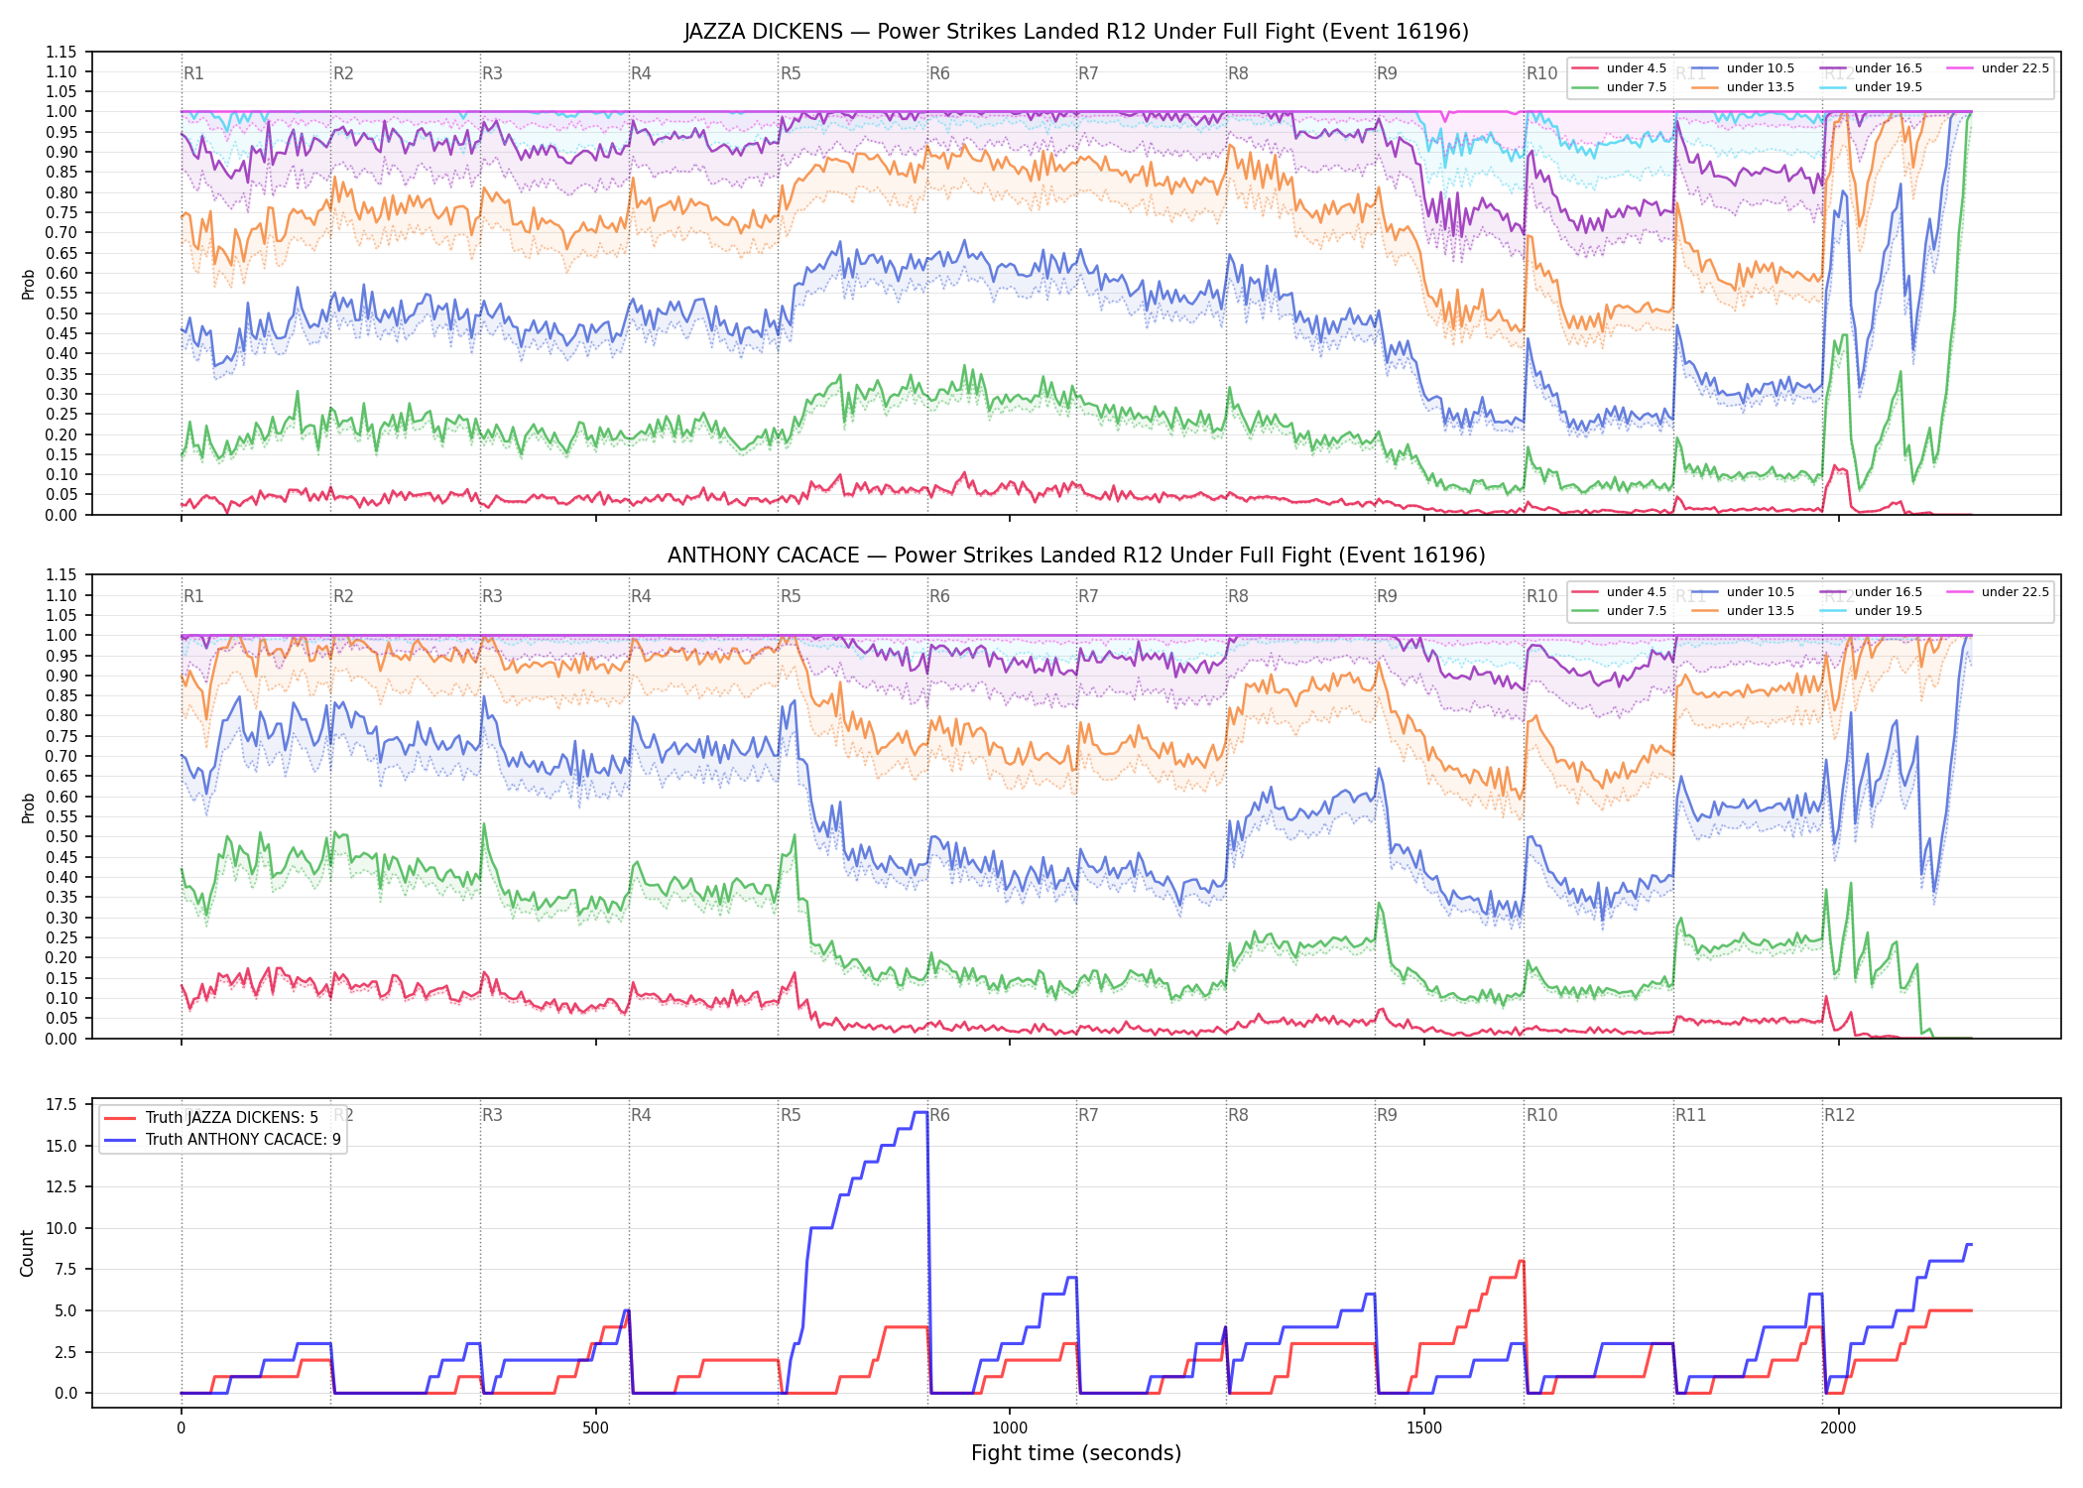Click the 'under 4.5' legend entry in top chart
Image resolution: width=2083 pixels, height=1488 pixels.
point(1620,68)
